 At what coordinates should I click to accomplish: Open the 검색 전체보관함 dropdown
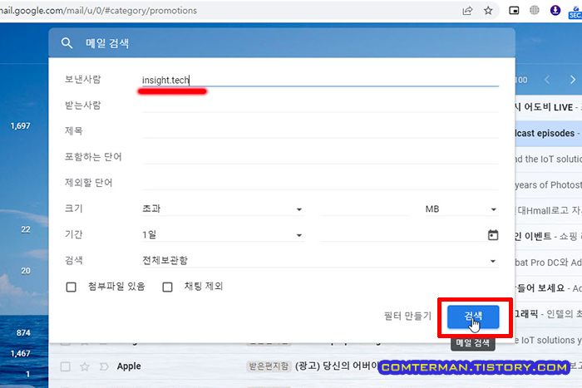tap(319, 261)
